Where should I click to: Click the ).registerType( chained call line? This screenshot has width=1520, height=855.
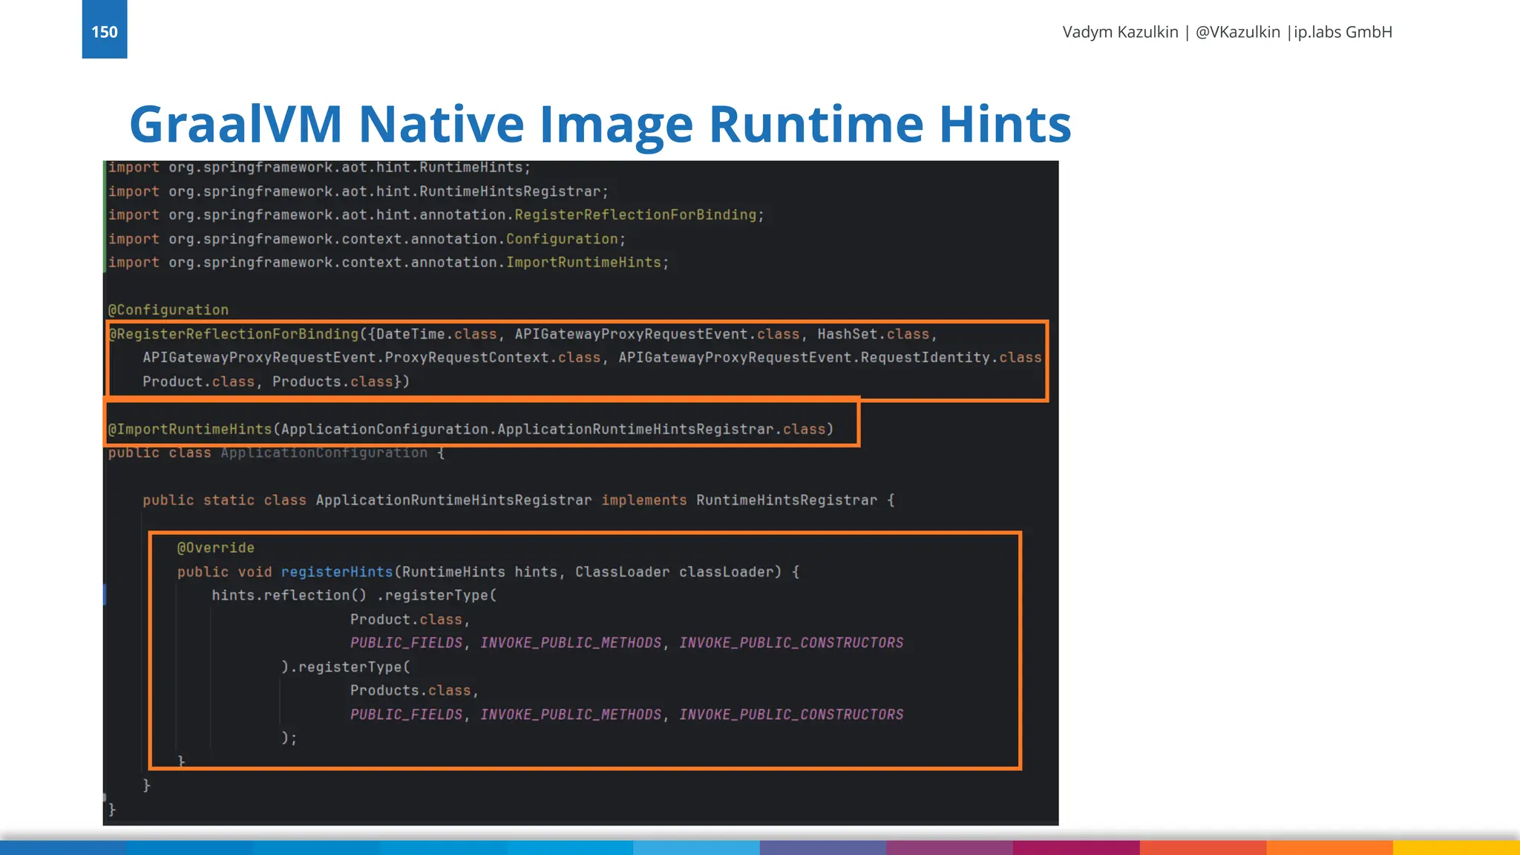pyautogui.click(x=346, y=666)
